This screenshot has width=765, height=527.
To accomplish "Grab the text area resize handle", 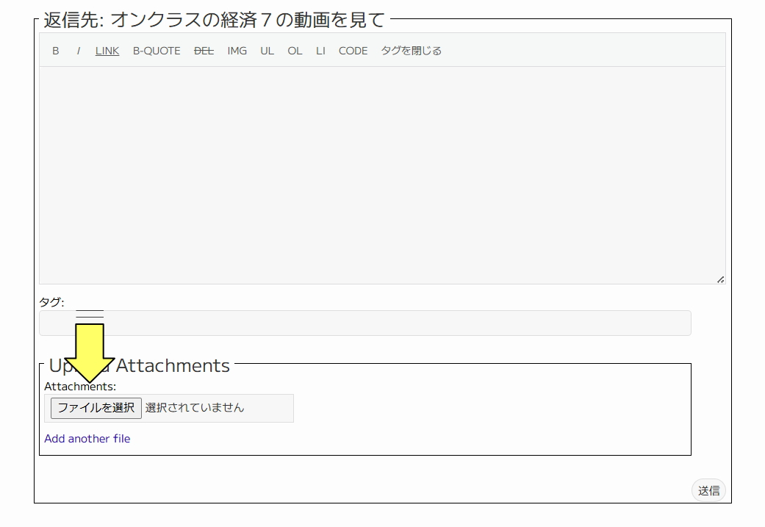I will 720,279.
